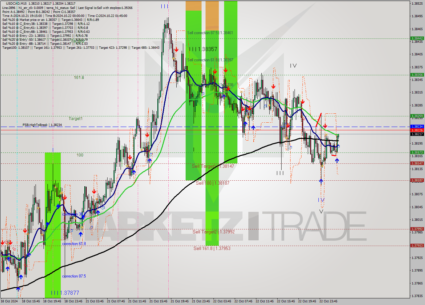425x305 pixels.
Task: Click the 1.38525 price scale value
Action: 417,3
